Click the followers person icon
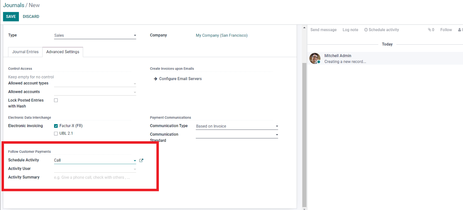Screen dimensions: 463x210 pyautogui.click(x=460, y=30)
